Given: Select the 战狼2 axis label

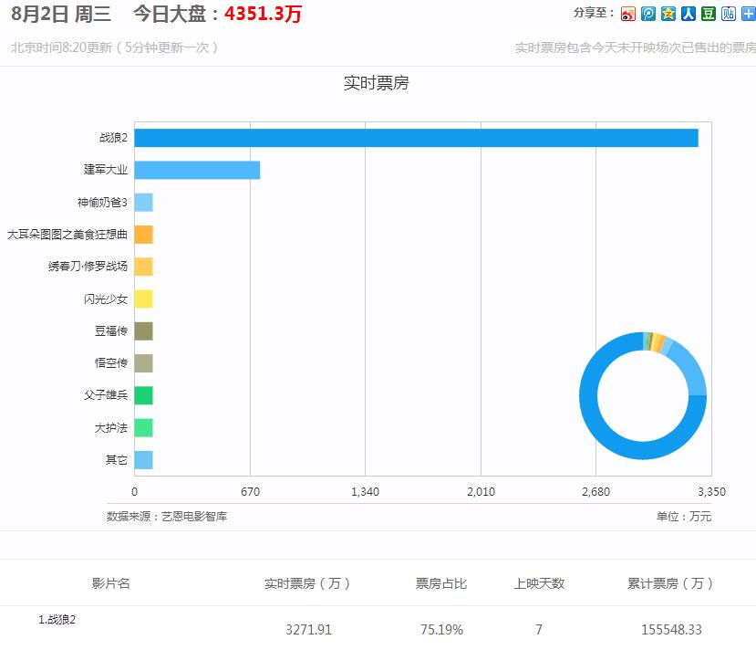Looking at the screenshot, I should pos(113,138).
